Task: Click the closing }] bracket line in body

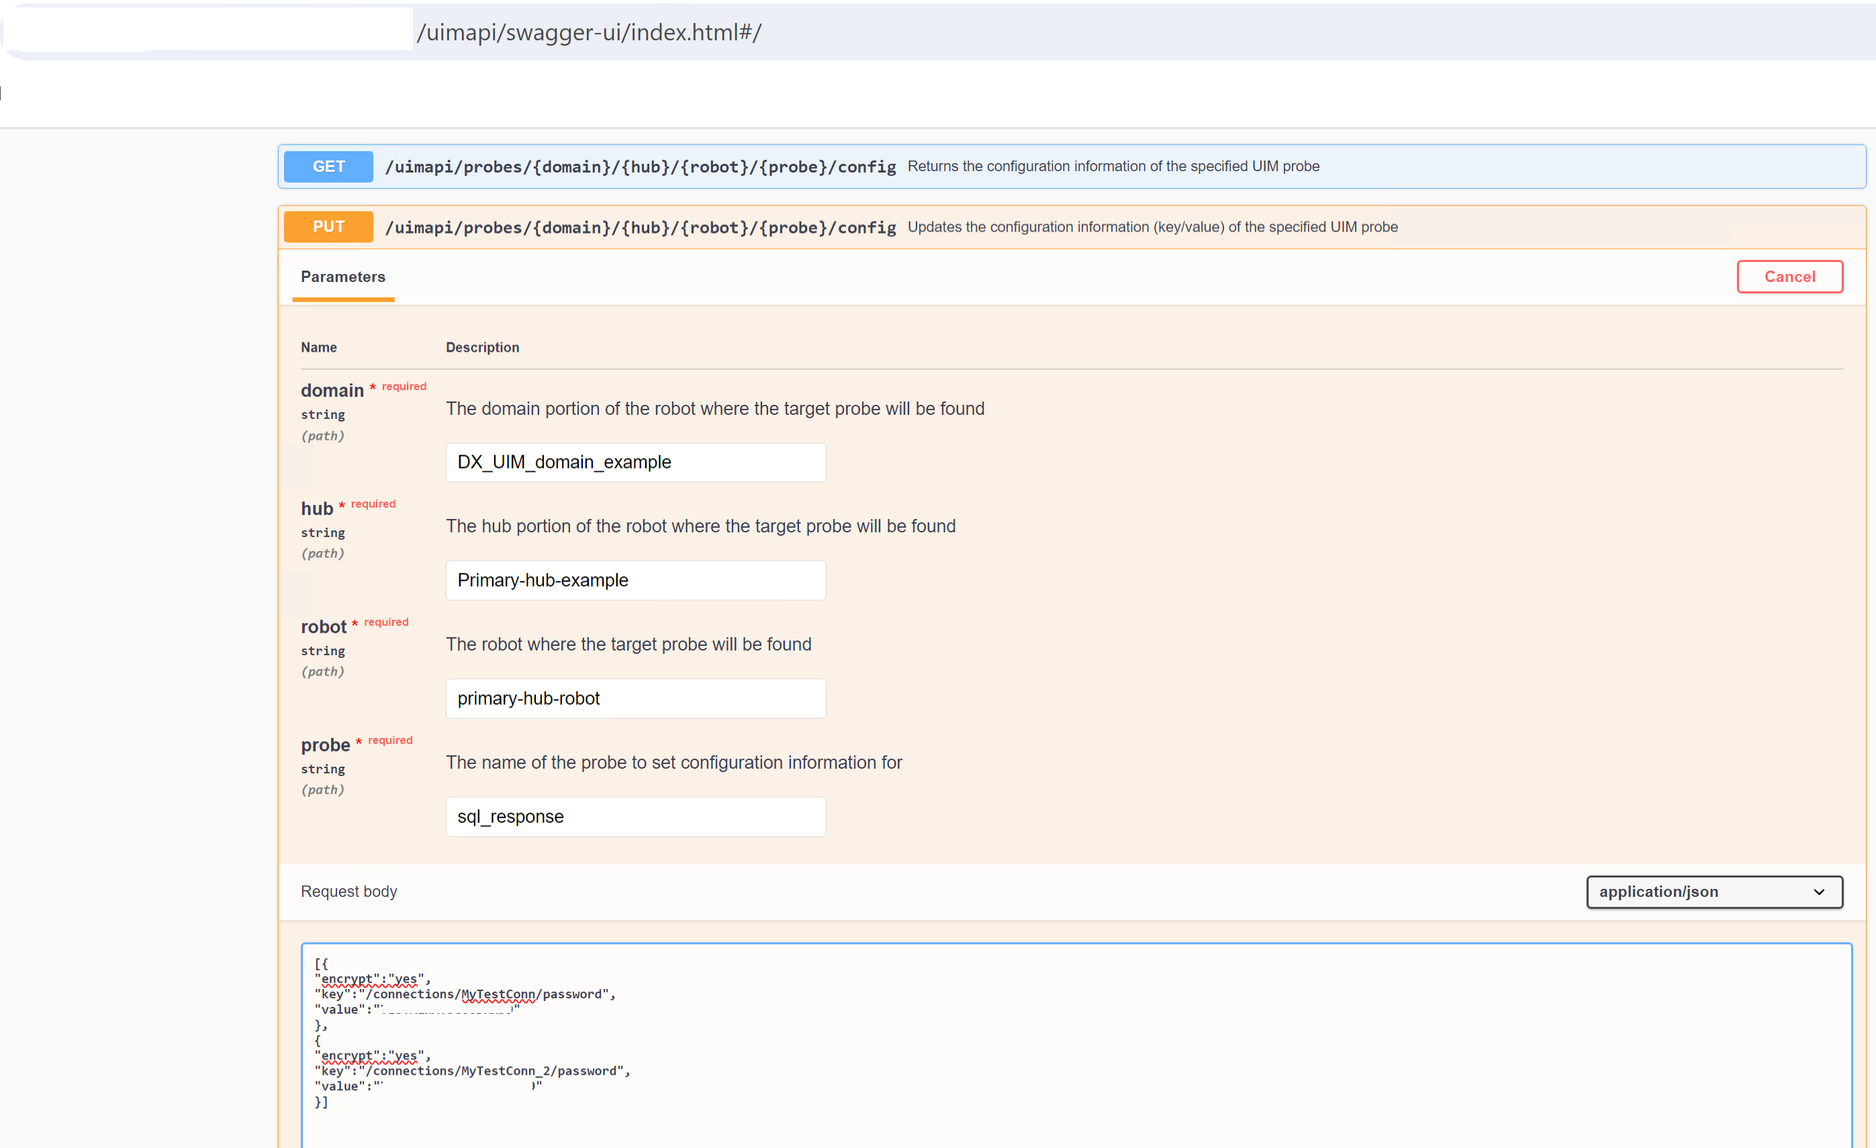Action: pos(322,1102)
